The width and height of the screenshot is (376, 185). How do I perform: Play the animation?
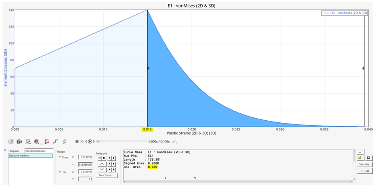[90, 142]
